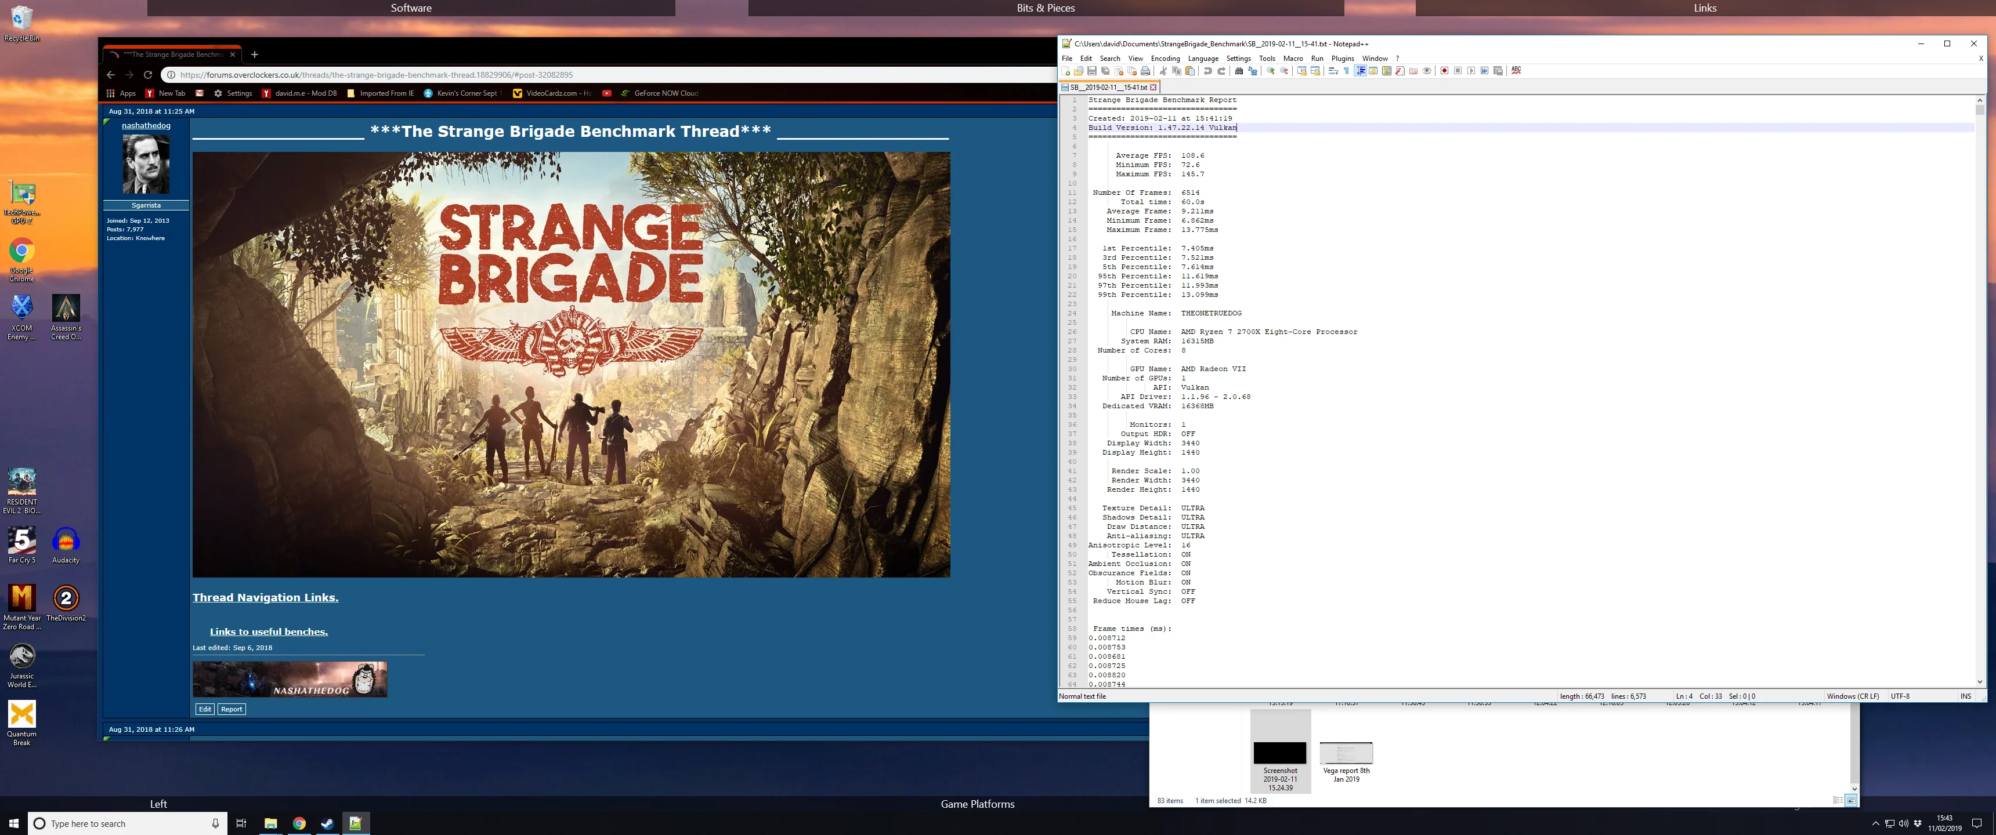Click the Cut scissors icon in Notepad++
Image resolution: width=1996 pixels, height=835 pixels.
(x=1163, y=71)
